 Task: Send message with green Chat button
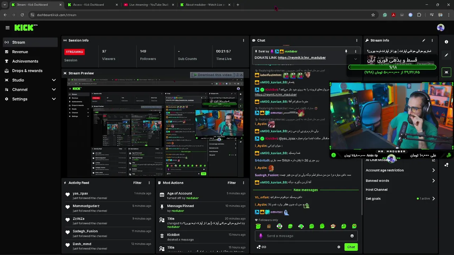(x=351, y=247)
